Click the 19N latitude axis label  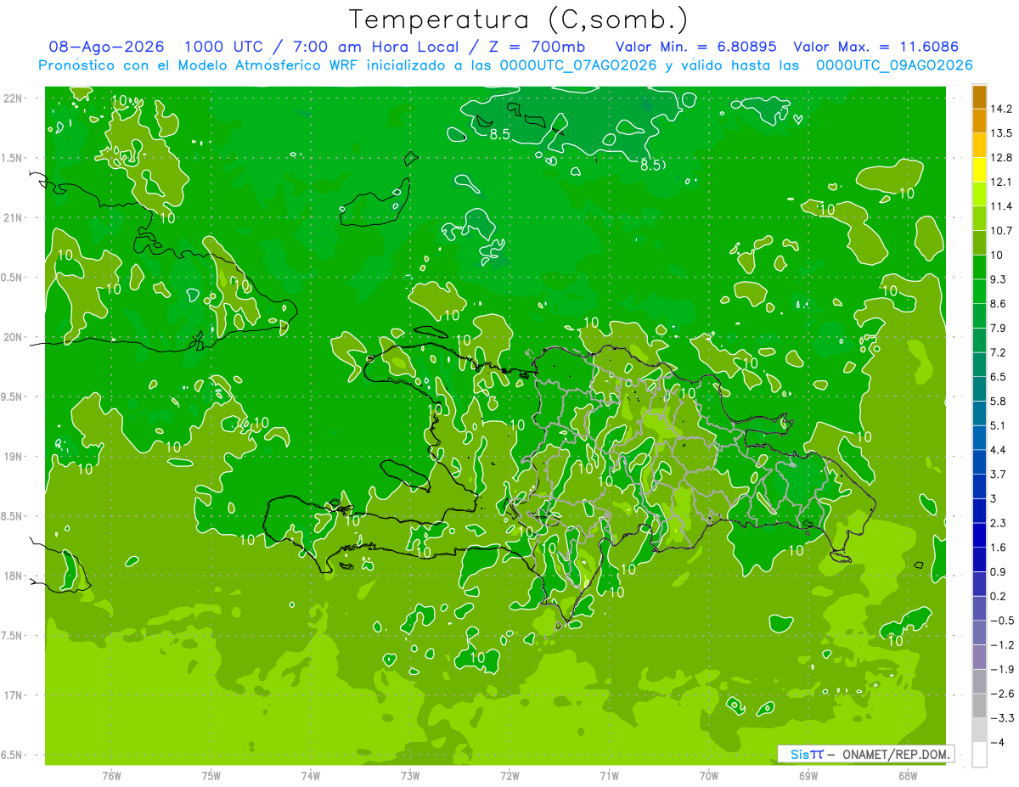[14, 457]
